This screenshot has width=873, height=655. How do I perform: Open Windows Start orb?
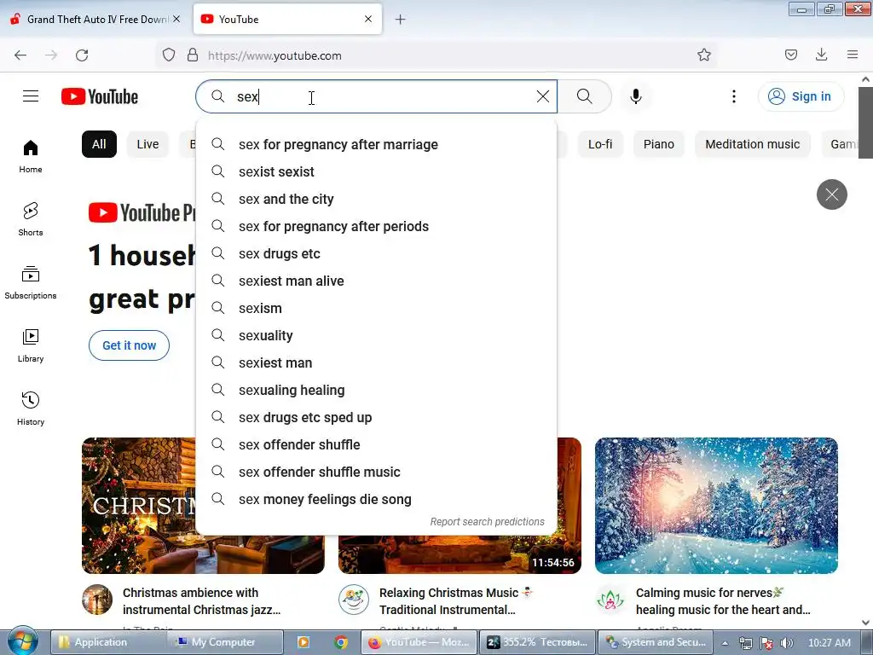click(x=23, y=641)
